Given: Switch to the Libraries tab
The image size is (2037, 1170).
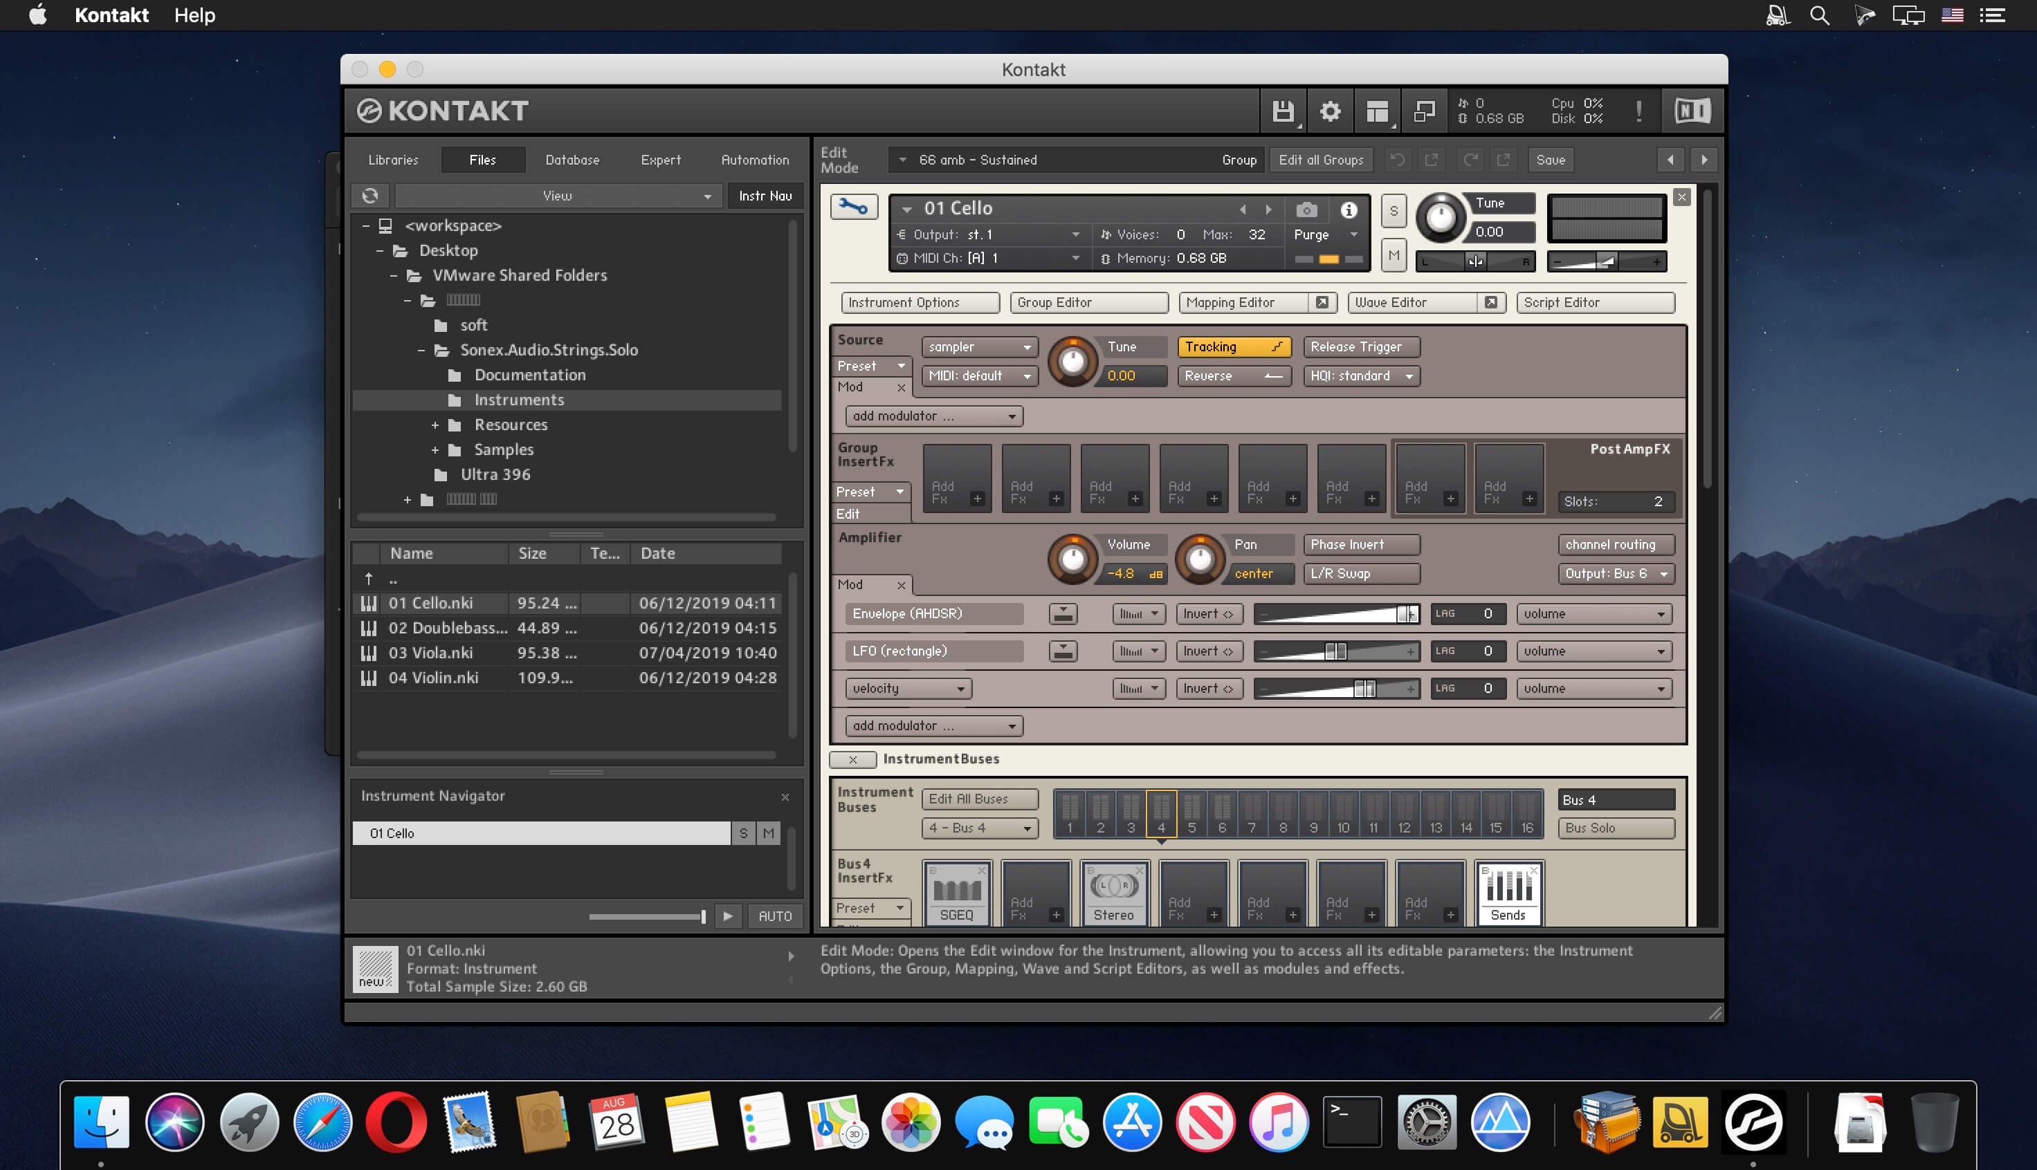Looking at the screenshot, I should click(x=393, y=160).
